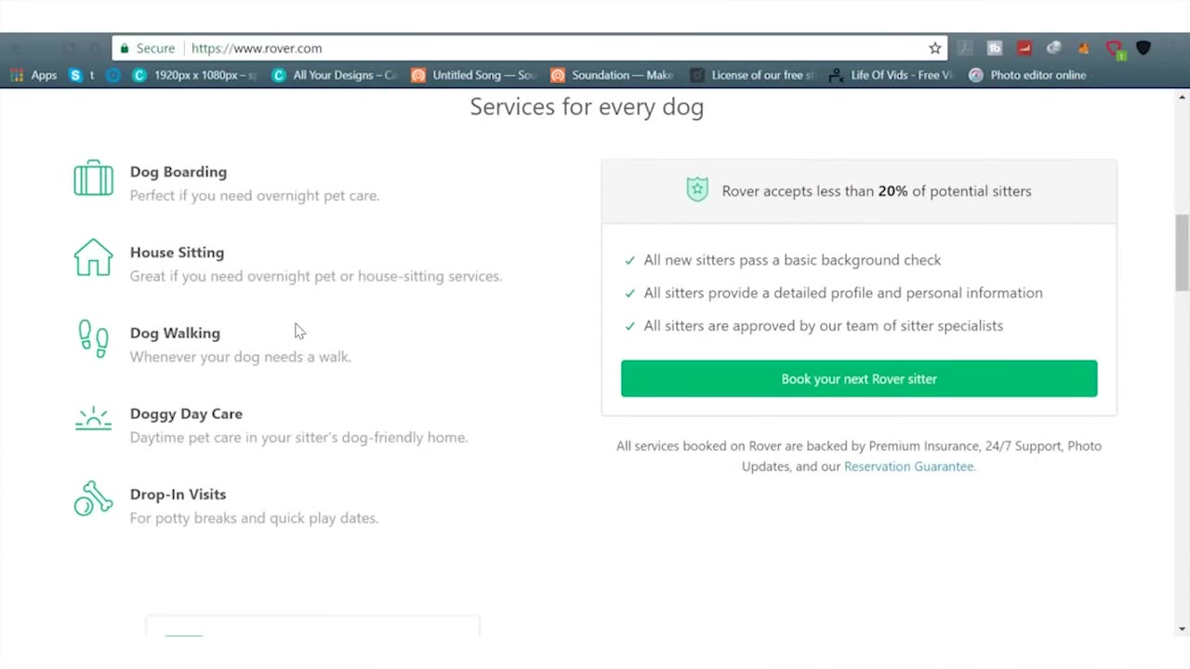1190x669 pixels.
Task: Click the Dog Walking footprints icon
Action: pos(93,338)
